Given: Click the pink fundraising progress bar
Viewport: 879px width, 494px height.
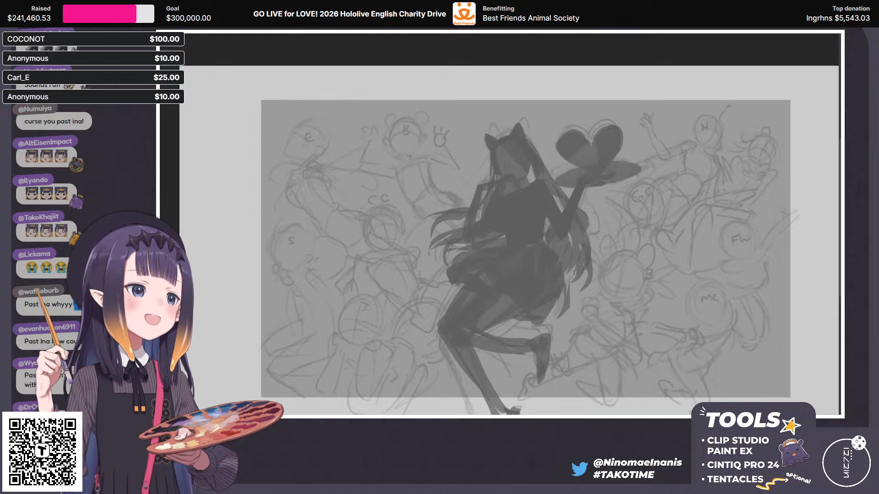Looking at the screenshot, I should pos(100,14).
